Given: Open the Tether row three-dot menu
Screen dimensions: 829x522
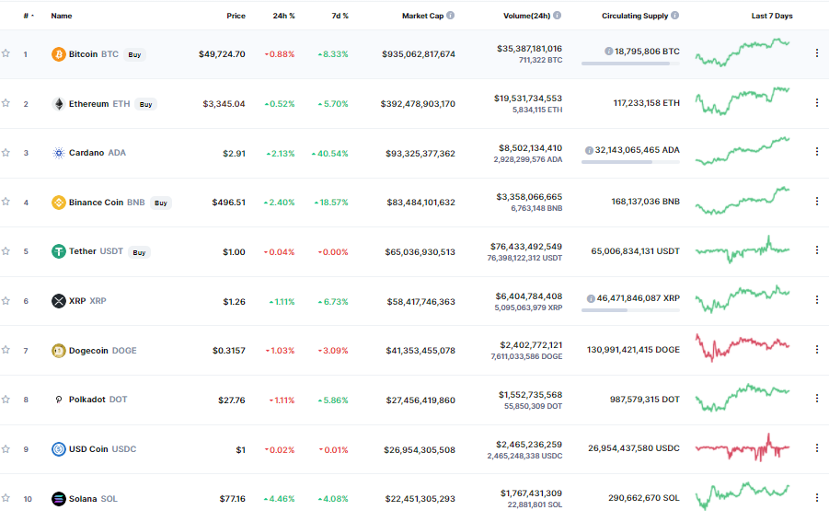Looking at the screenshot, I should tap(817, 250).
